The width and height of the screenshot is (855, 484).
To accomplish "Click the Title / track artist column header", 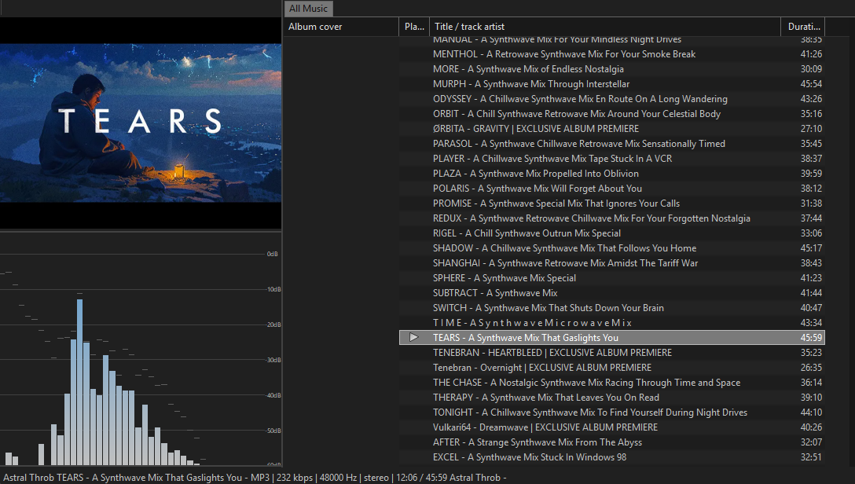I will pyautogui.click(x=604, y=27).
